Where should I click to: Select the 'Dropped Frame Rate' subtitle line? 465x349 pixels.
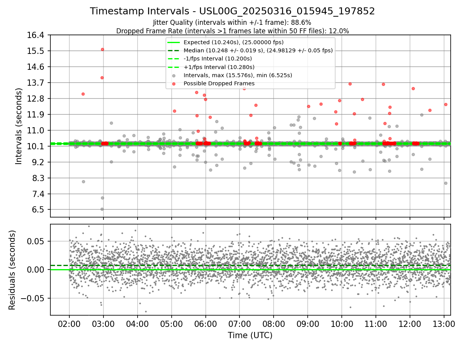(x=232, y=31)
